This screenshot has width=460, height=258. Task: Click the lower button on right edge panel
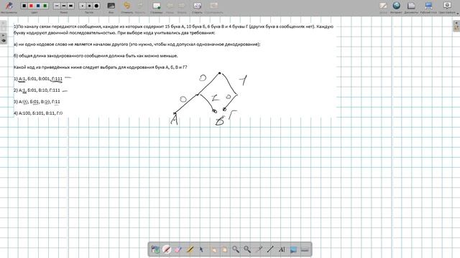click(456, 28)
